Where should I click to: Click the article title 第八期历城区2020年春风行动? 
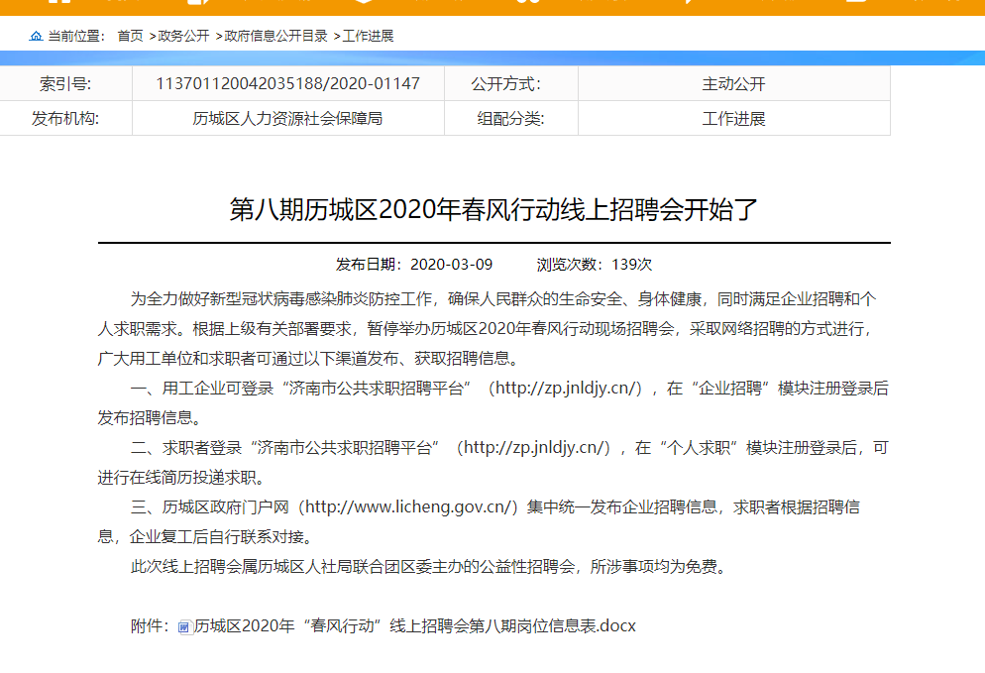click(x=493, y=210)
